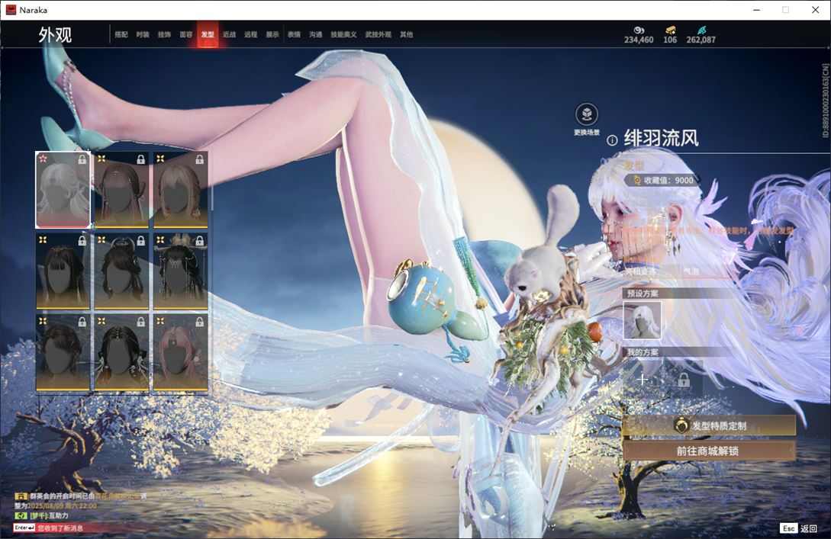Screen dimensions: 831x539
Task: Open the 挂饰 tab
Action: (x=164, y=34)
